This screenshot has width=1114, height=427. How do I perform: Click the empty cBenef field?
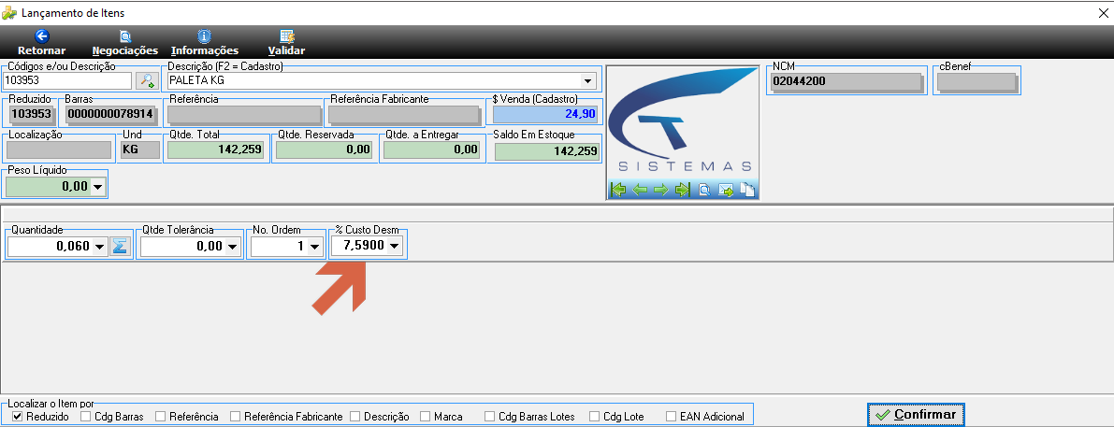click(977, 81)
